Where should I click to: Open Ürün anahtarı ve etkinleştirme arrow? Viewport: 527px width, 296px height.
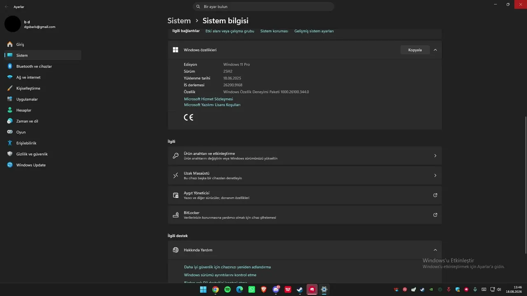point(435,156)
